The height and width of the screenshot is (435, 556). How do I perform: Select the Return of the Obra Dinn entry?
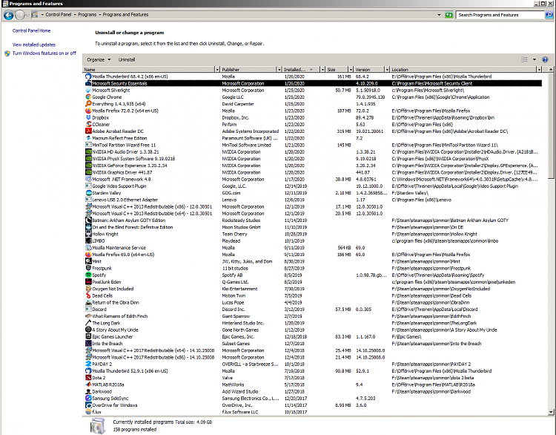coord(313,303)
